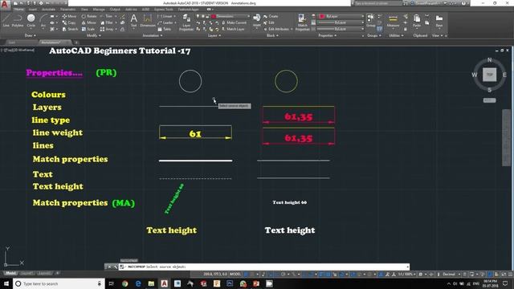Click the Leader annotation tool

coord(165,22)
